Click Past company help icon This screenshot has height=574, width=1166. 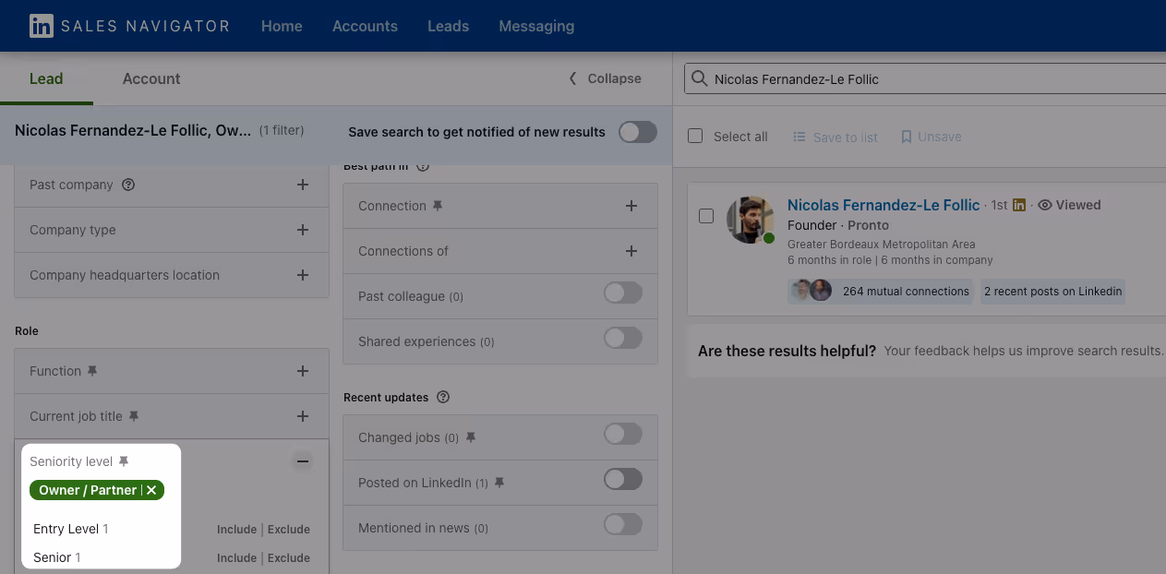pyautogui.click(x=128, y=185)
